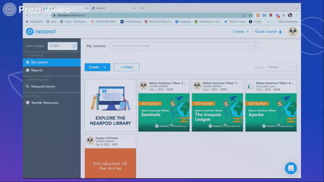Open the browser three-dot menu

tap(296, 15)
